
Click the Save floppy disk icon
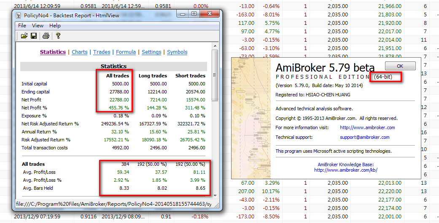[34, 36]
